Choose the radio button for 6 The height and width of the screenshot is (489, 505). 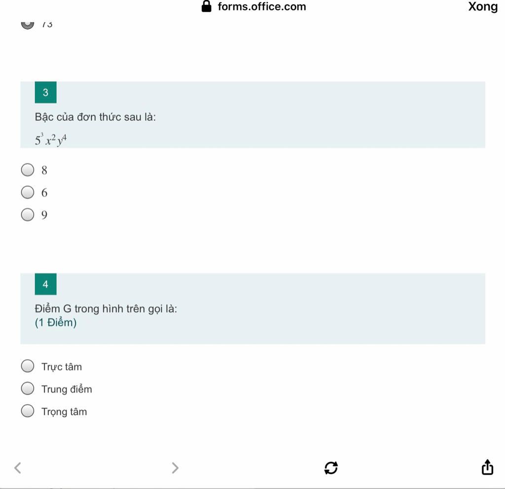(x=28, y=193)
